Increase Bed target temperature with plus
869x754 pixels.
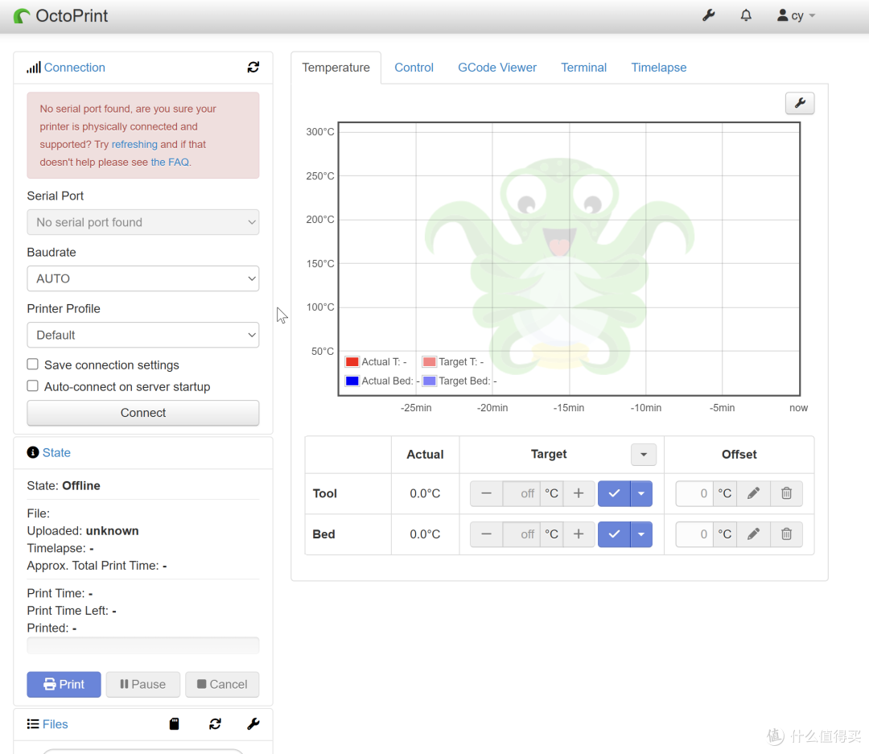point(579,534)
